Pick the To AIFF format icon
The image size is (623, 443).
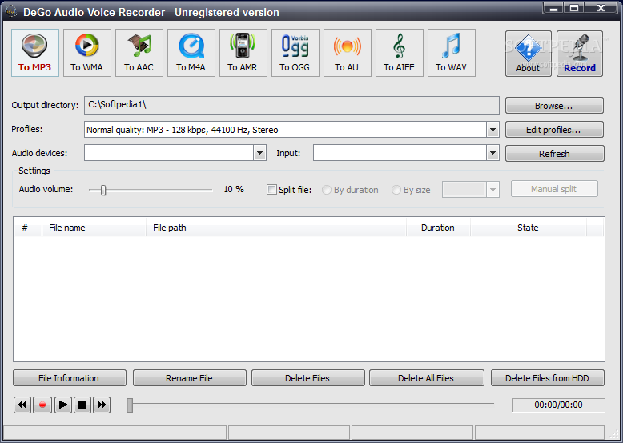point(400,53)
